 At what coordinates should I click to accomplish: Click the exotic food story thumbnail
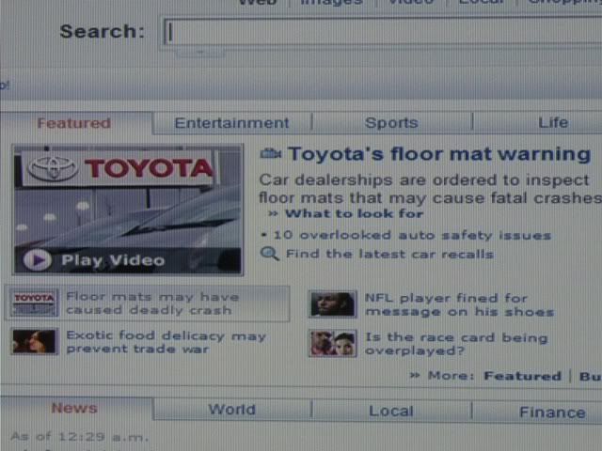(x=35, y=341)
